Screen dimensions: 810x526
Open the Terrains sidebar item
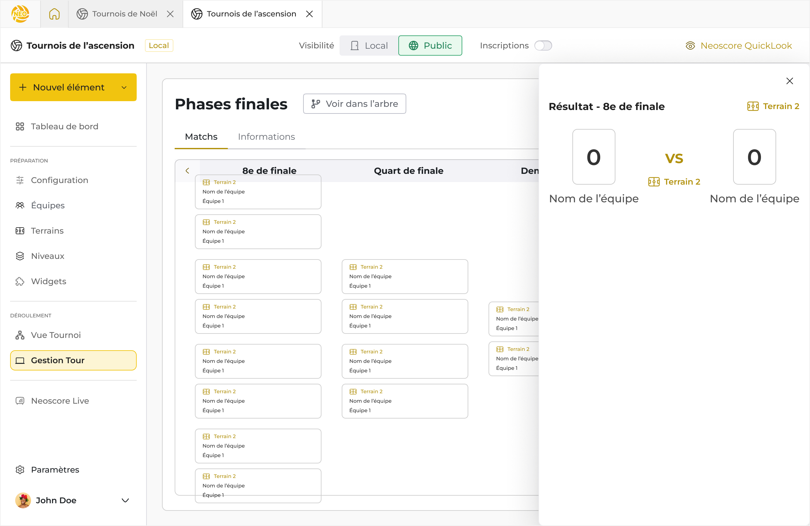(x=47, y=231)
